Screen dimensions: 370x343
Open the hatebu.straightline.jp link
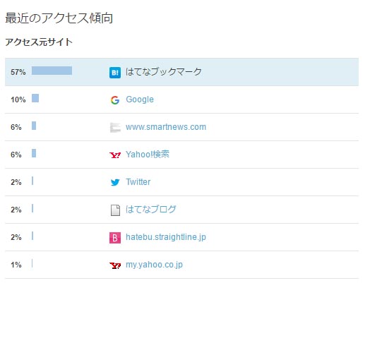point(166,237)
